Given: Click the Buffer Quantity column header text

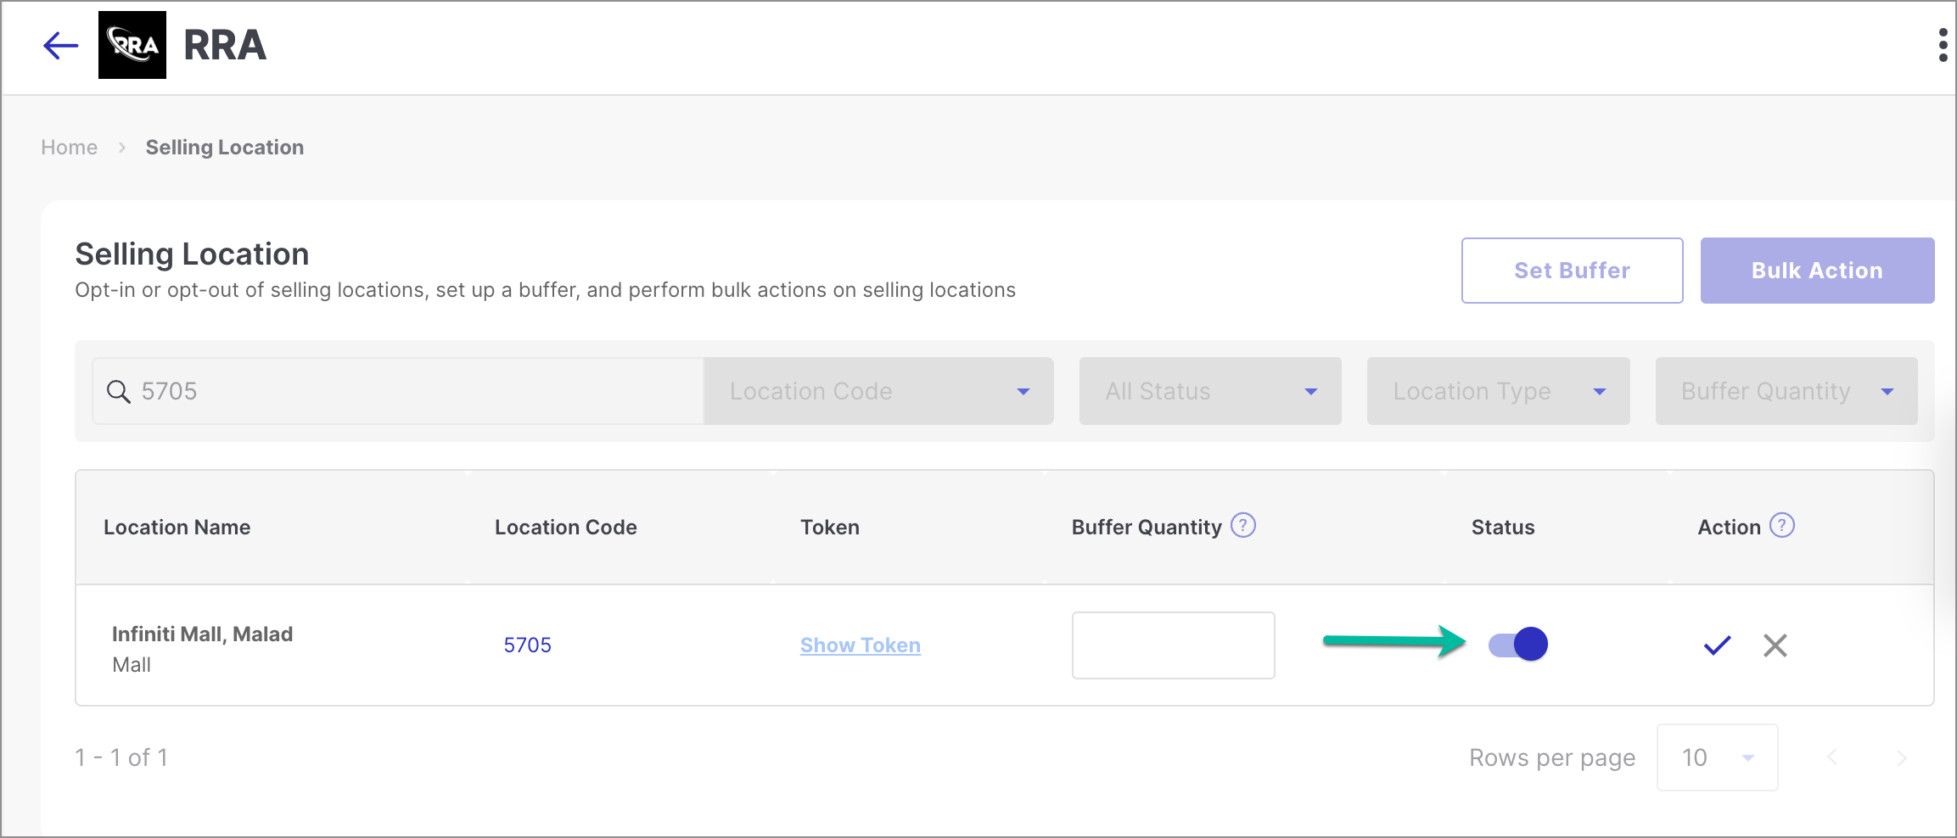Looking at the screenshot, I should (1147, 528).
